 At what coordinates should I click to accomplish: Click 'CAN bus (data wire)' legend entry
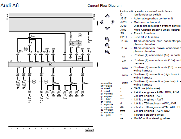pyautogui.click(x=147, y=88)
